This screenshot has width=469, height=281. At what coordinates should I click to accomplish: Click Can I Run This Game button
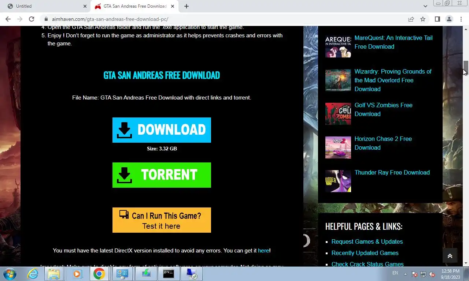point(162,220)
